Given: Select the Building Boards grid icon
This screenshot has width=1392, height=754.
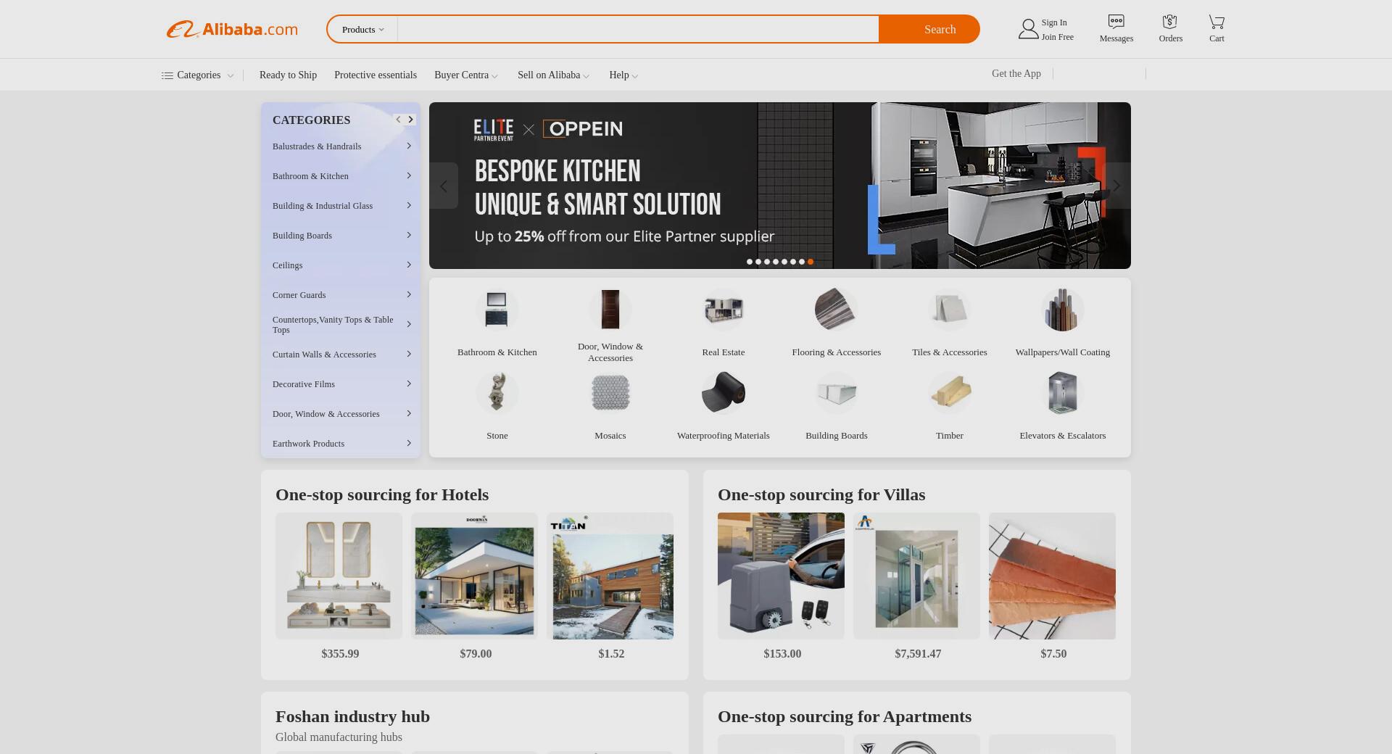Looking at the screenshot, I should pos(836,393).
